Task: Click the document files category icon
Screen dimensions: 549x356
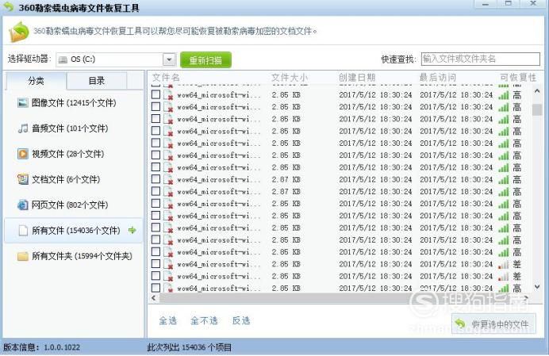Action: pos(23,179)
